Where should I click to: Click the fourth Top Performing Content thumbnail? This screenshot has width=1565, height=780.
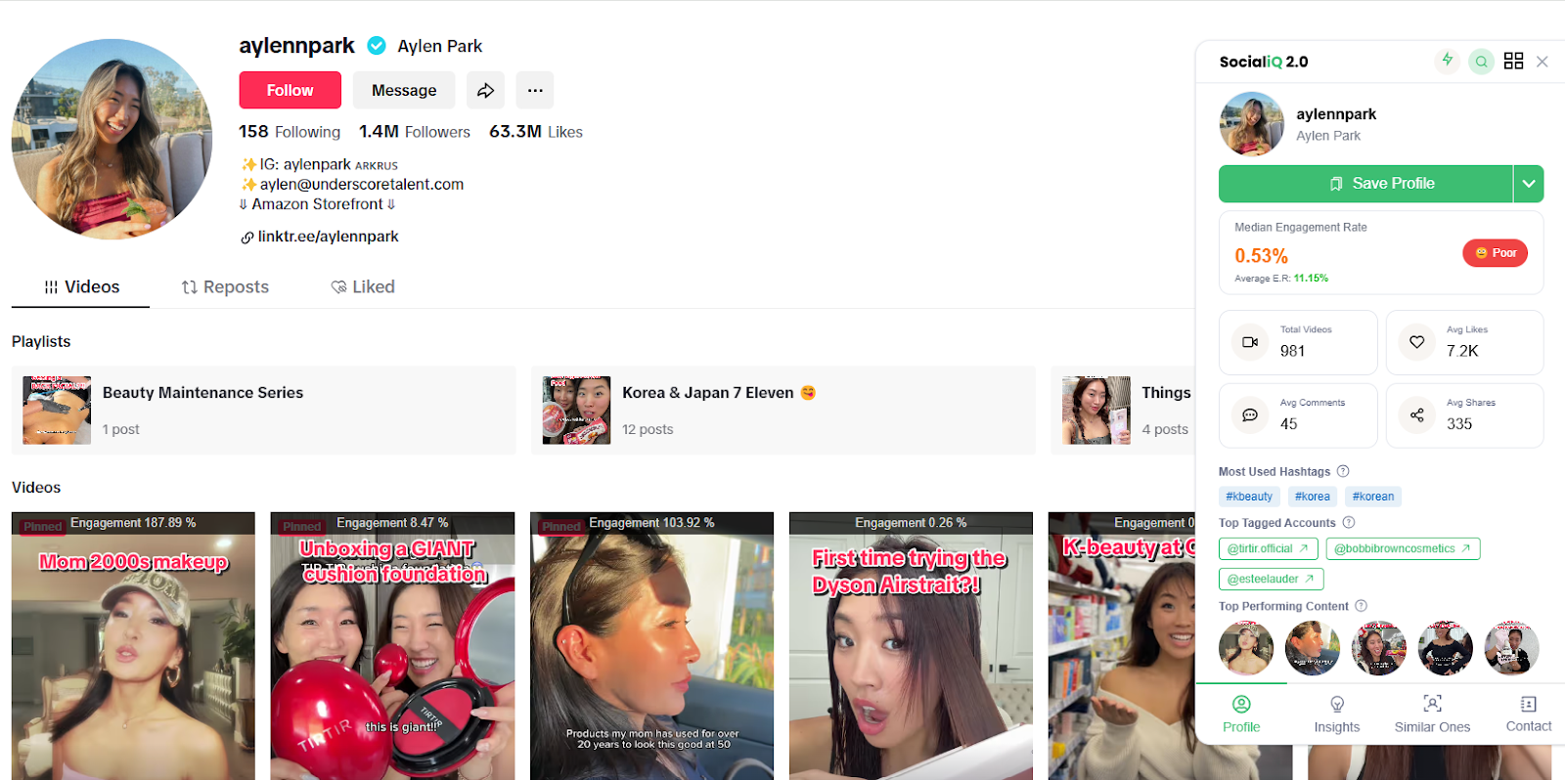(x=1446, y=648)
